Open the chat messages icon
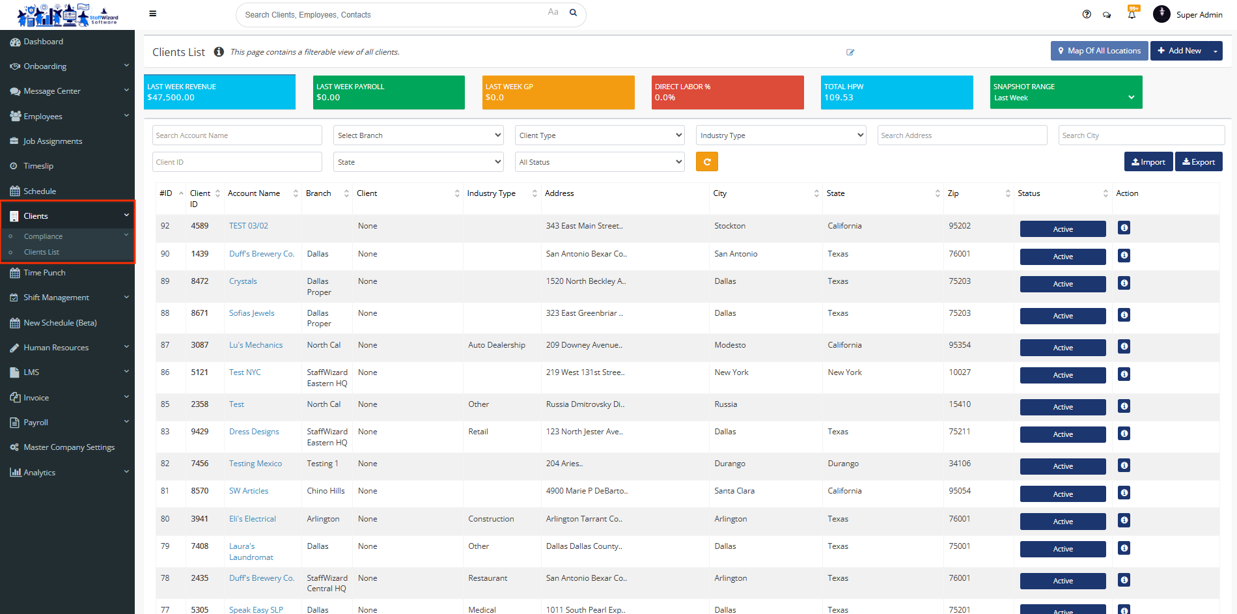The height and width of the screenshot is (614, 1237). tap(1107, 15)
